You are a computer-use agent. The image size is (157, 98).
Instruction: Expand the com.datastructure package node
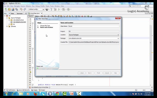(x=9, y=20)
